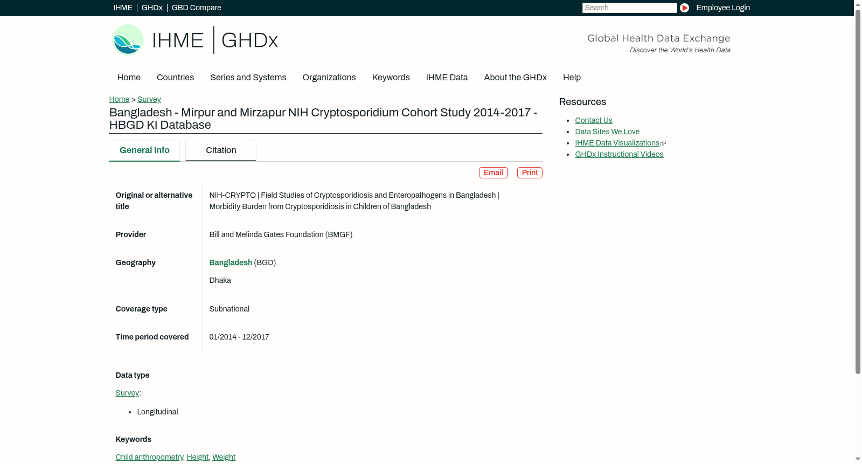The image size is (862, 464).
Task: Open About the GHDx menu
Action: [516, 78]
